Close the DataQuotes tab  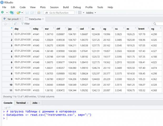point(43,19)
